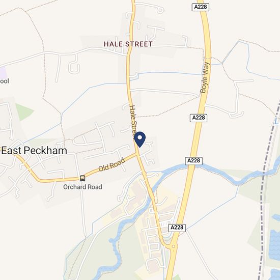Click the Old Road and Hale Street junction
280x280 pixels.
[137, 154]
